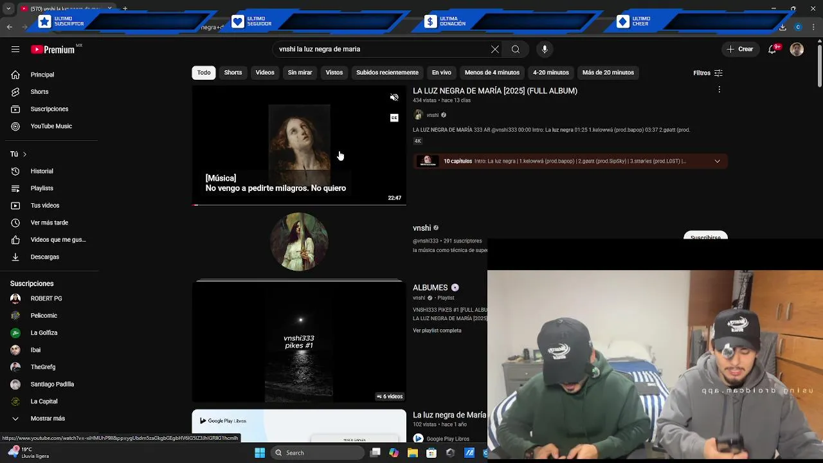Select the Shorts filter chip

tap(233, 73)
